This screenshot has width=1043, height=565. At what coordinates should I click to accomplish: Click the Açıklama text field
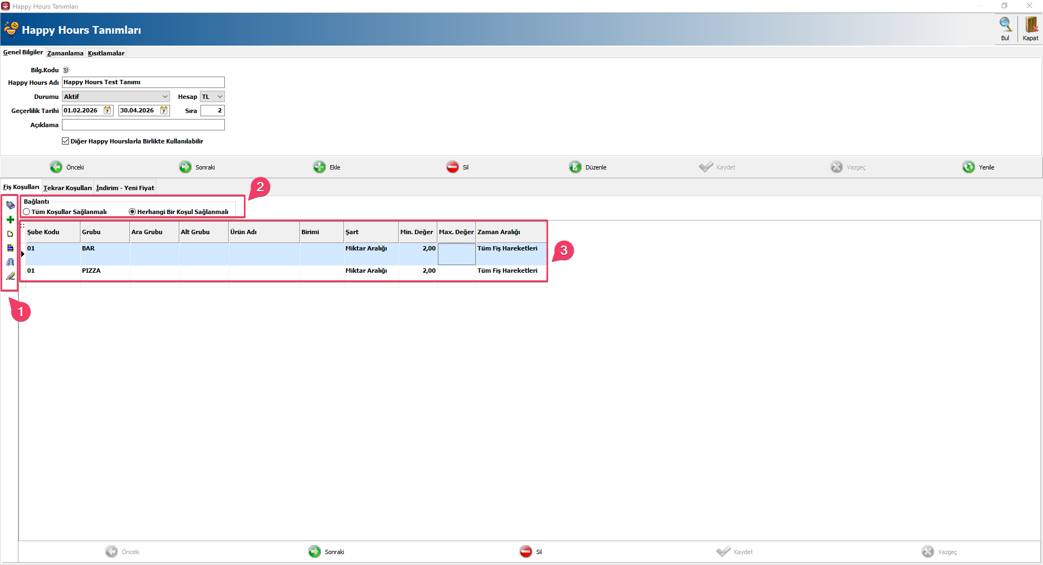point(143,125)
